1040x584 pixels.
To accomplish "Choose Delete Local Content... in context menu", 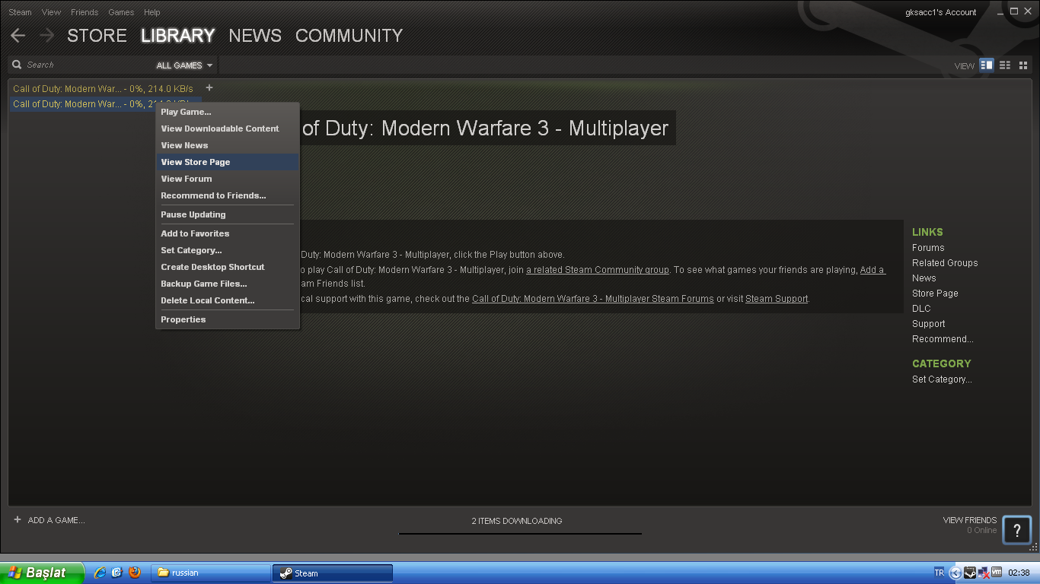I will click(227, 300).
